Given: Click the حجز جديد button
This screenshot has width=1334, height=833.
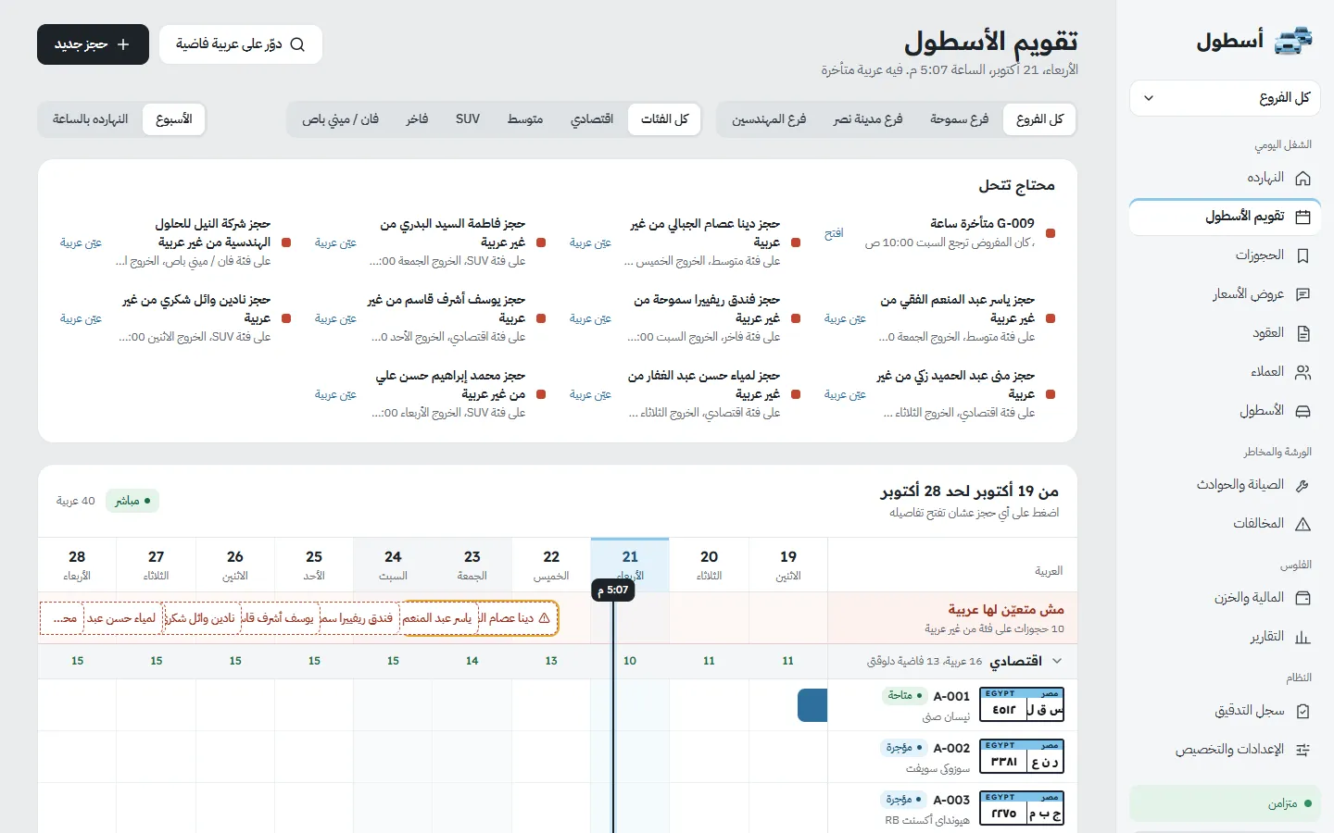Looking at the screenshot, I should 93,44.
